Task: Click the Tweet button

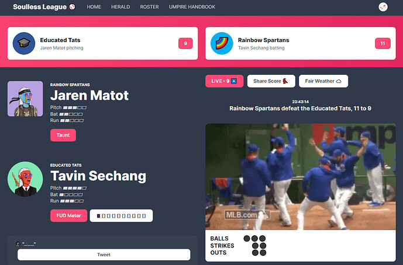Action: [104, 254]
